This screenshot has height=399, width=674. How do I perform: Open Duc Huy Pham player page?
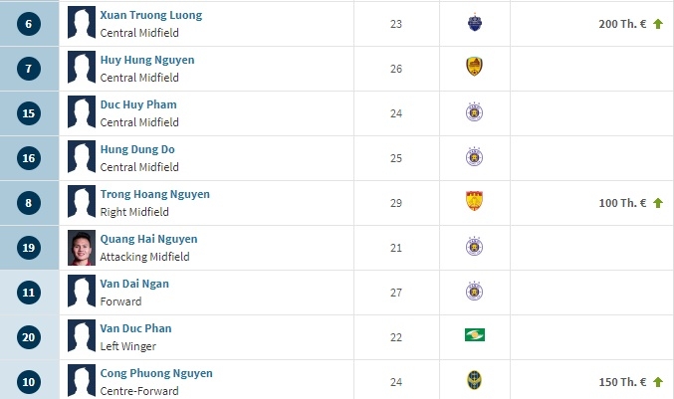138,104
